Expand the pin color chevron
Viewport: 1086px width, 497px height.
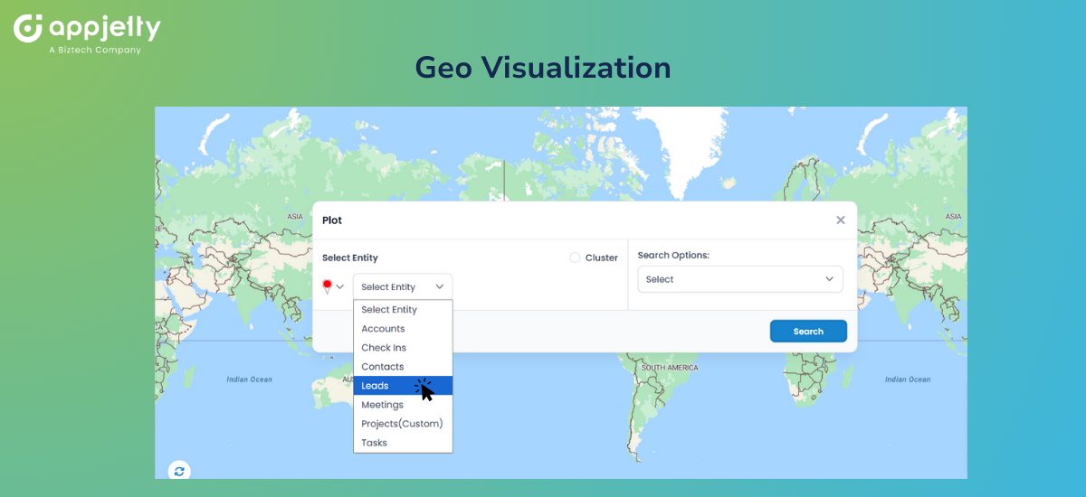[x=340, y=286]
